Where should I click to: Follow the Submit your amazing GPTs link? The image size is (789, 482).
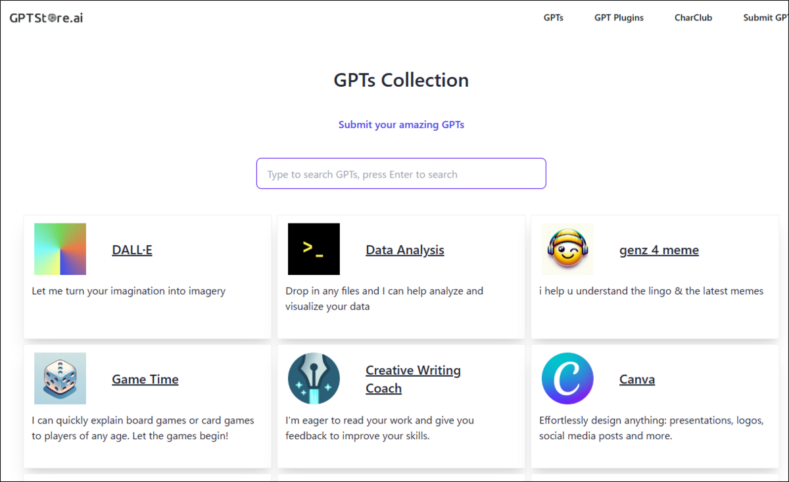pos(401,124)
